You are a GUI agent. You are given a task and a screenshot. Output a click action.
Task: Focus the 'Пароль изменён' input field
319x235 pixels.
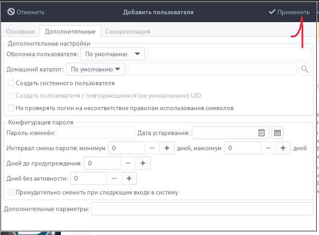tap(96, 133)
